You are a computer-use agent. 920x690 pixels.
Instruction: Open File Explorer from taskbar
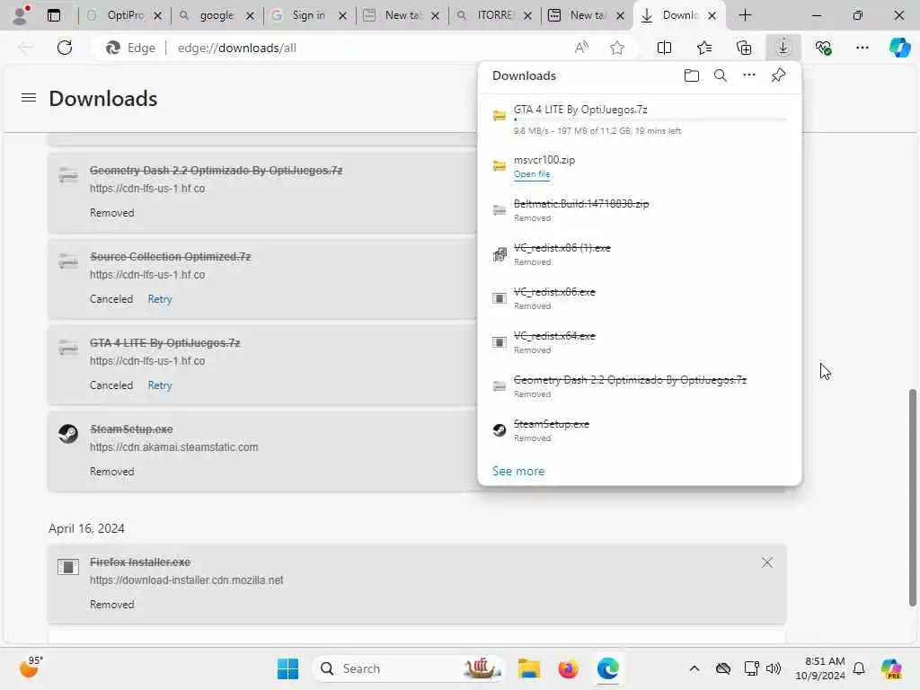(x=528, y=668)
